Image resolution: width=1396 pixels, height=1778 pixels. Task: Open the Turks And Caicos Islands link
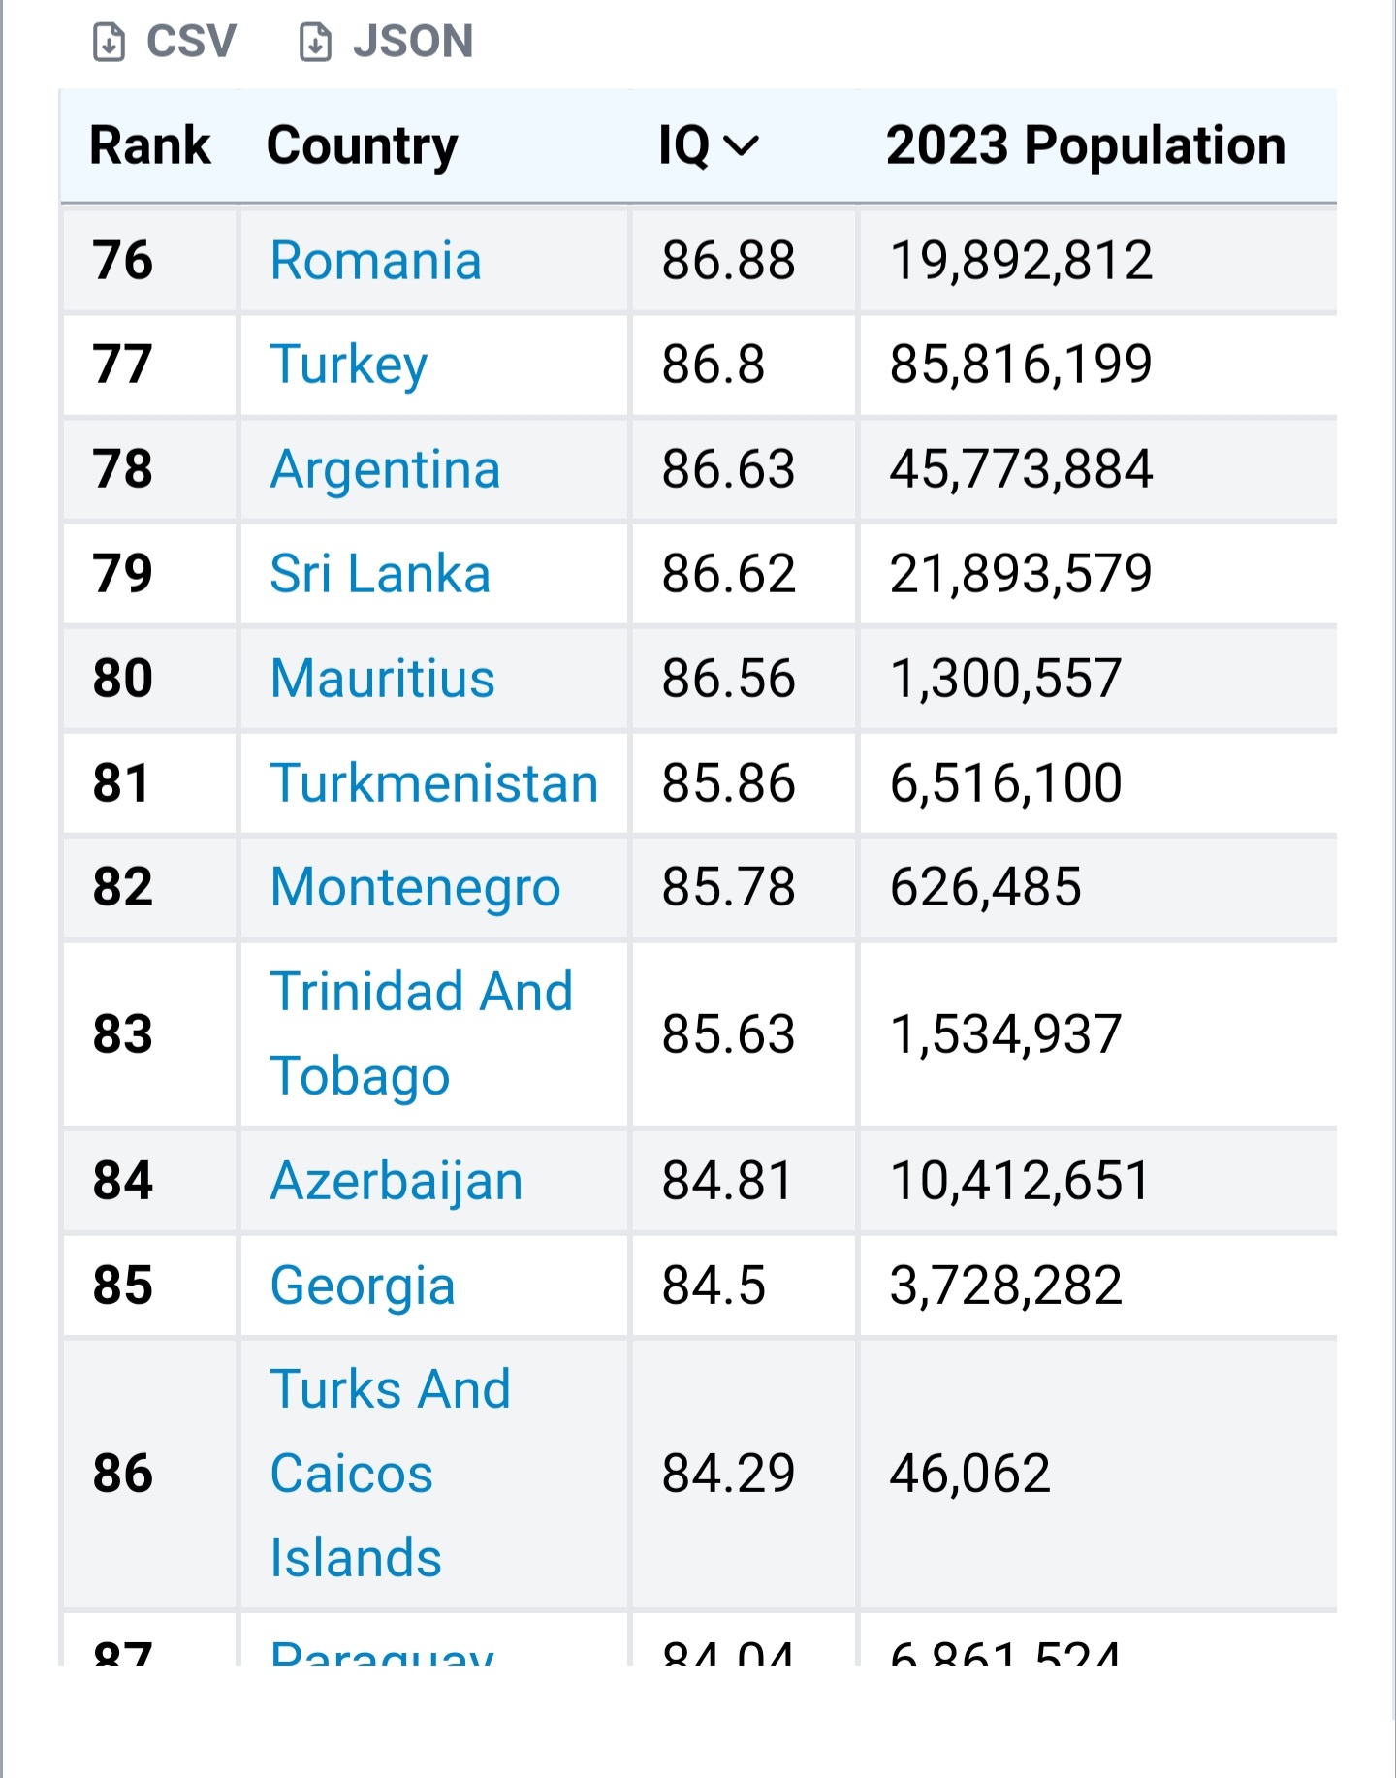390,1474
